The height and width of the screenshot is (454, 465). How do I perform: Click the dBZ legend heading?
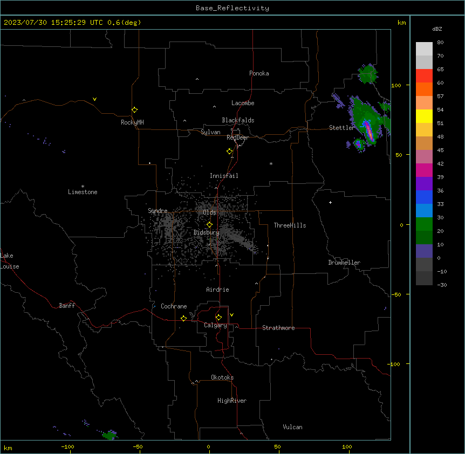tap(437, 29)
